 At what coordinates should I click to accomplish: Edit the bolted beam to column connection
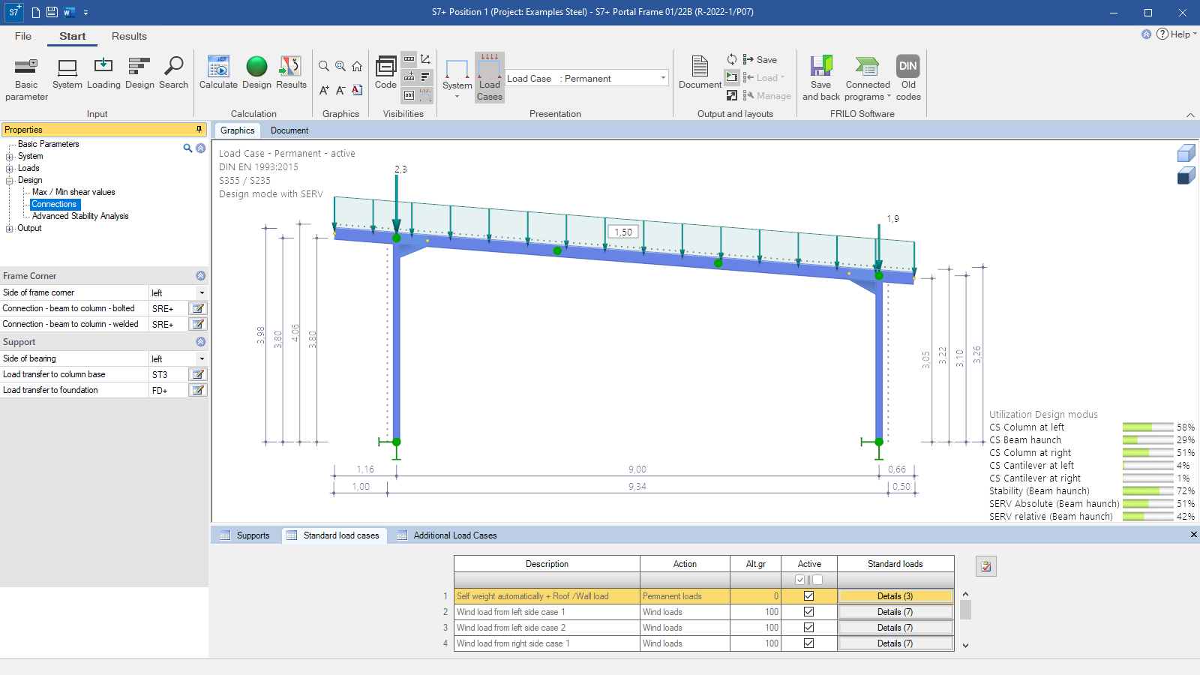click(198, 308)
